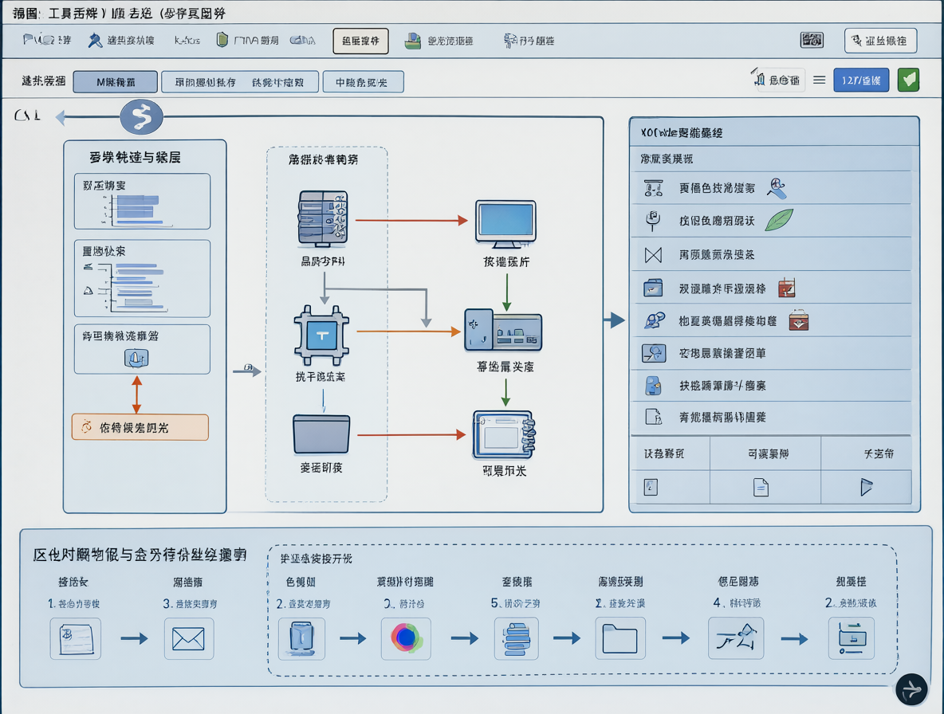Select the third tab beside the wide tab
This screenshot has width=944, height=714.
363,82
